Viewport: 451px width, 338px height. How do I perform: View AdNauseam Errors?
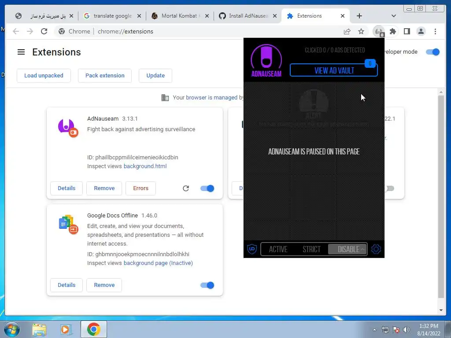pos(140,188)
